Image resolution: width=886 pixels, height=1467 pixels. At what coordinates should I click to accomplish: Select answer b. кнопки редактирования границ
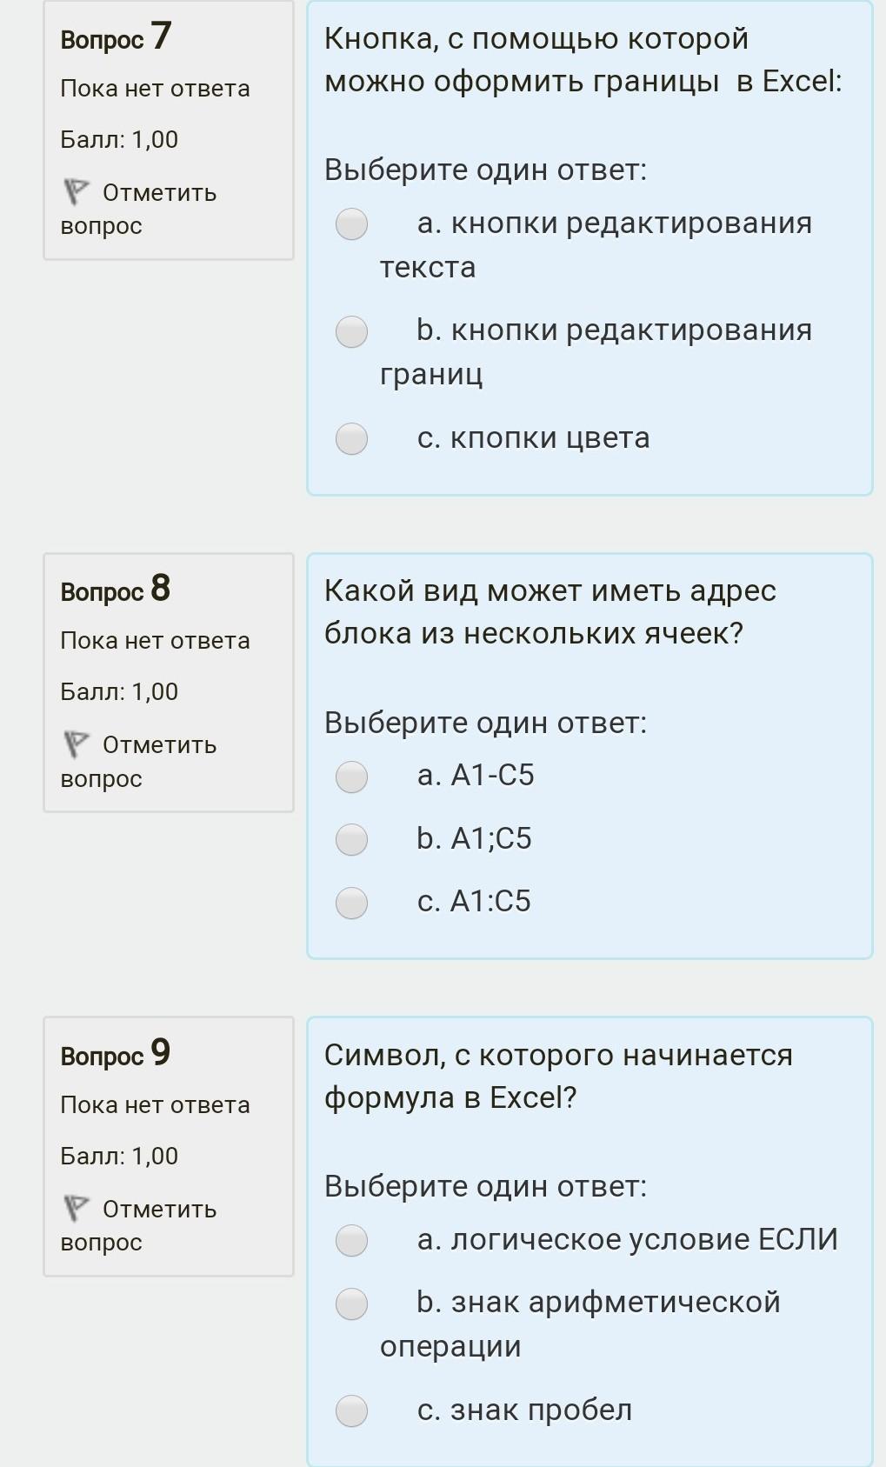click(351, 331)
